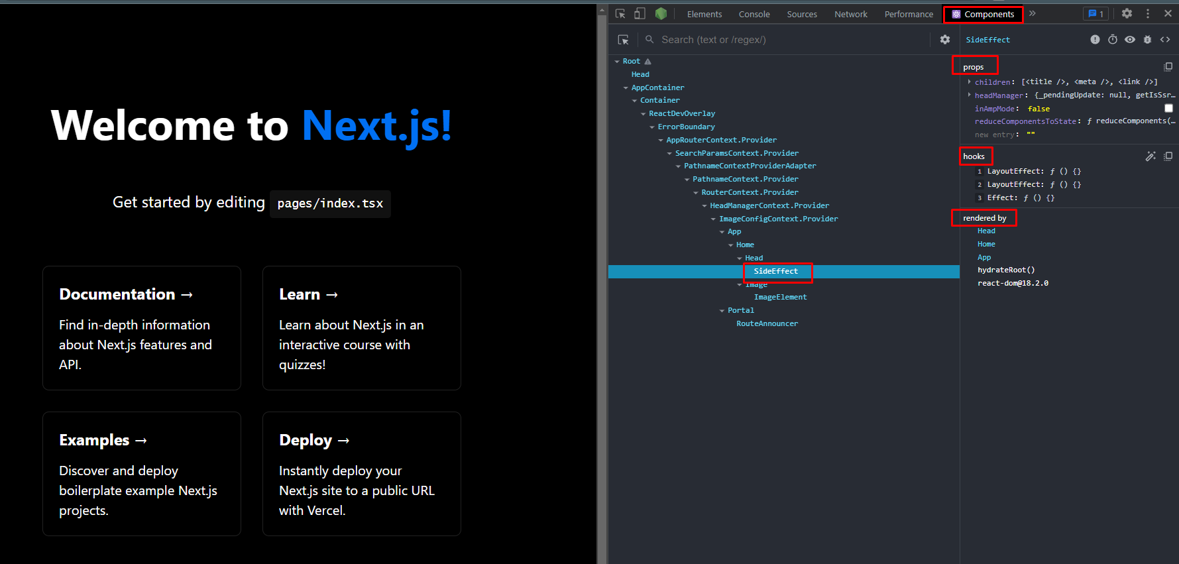The image size is (1179, 564).
Task: Select the HeadManagerContext.Provider component
Action: pyautogui.click(x=769, y=205)
